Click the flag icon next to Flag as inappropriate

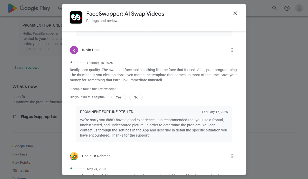[15, 117]
